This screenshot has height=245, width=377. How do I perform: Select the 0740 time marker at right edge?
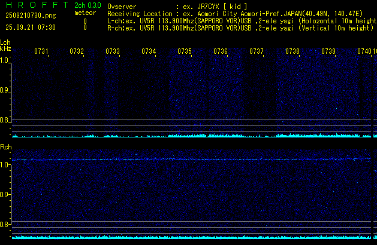(364, 52)
